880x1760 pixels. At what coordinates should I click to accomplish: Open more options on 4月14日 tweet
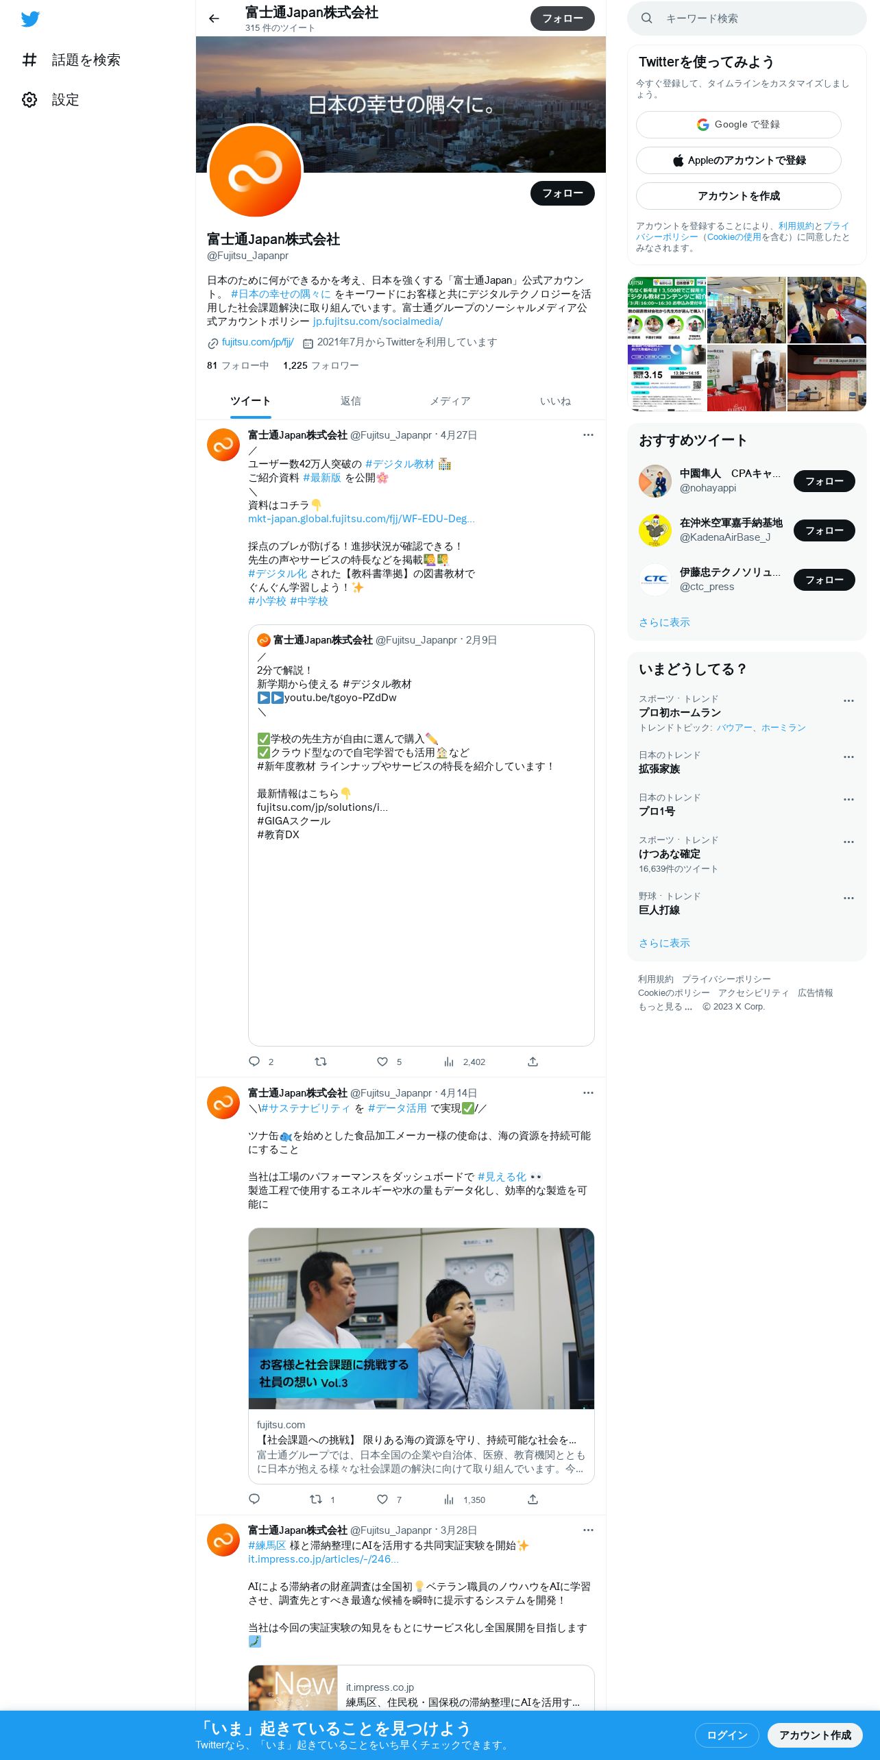(x=588, y=1093)
